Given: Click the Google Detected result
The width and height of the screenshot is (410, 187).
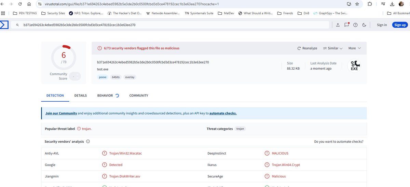Looking at the screenshot, I should pos(116,165).
